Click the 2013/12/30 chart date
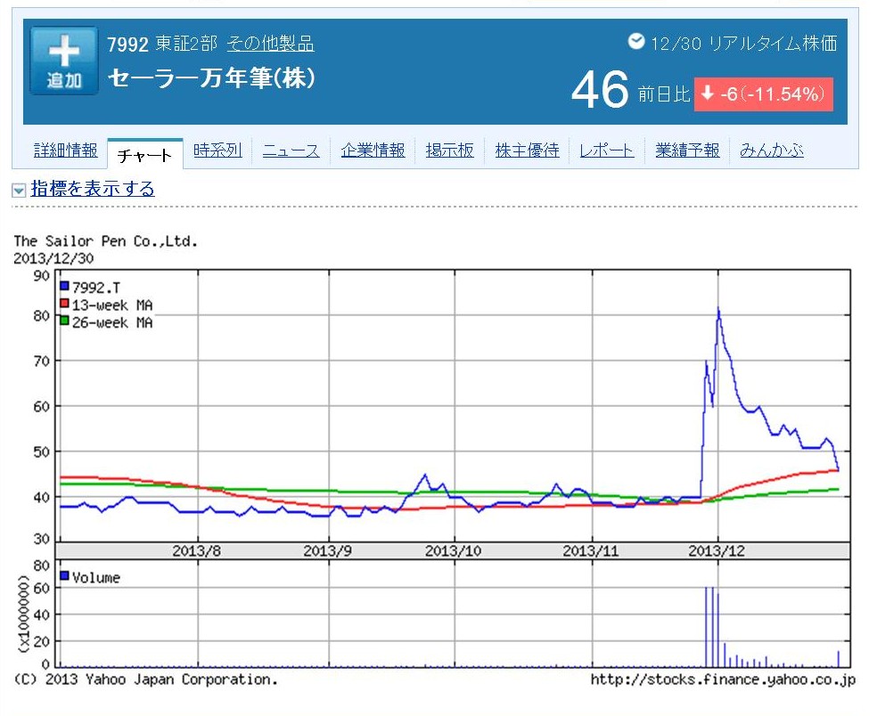Viewport: 877px width, 716px height. point(53,259)
